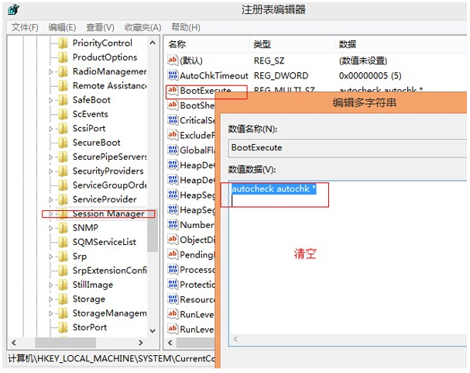Click the ExcludeF string value icon
This screenshot has width=470, height=373.
[x=173, y=135]
